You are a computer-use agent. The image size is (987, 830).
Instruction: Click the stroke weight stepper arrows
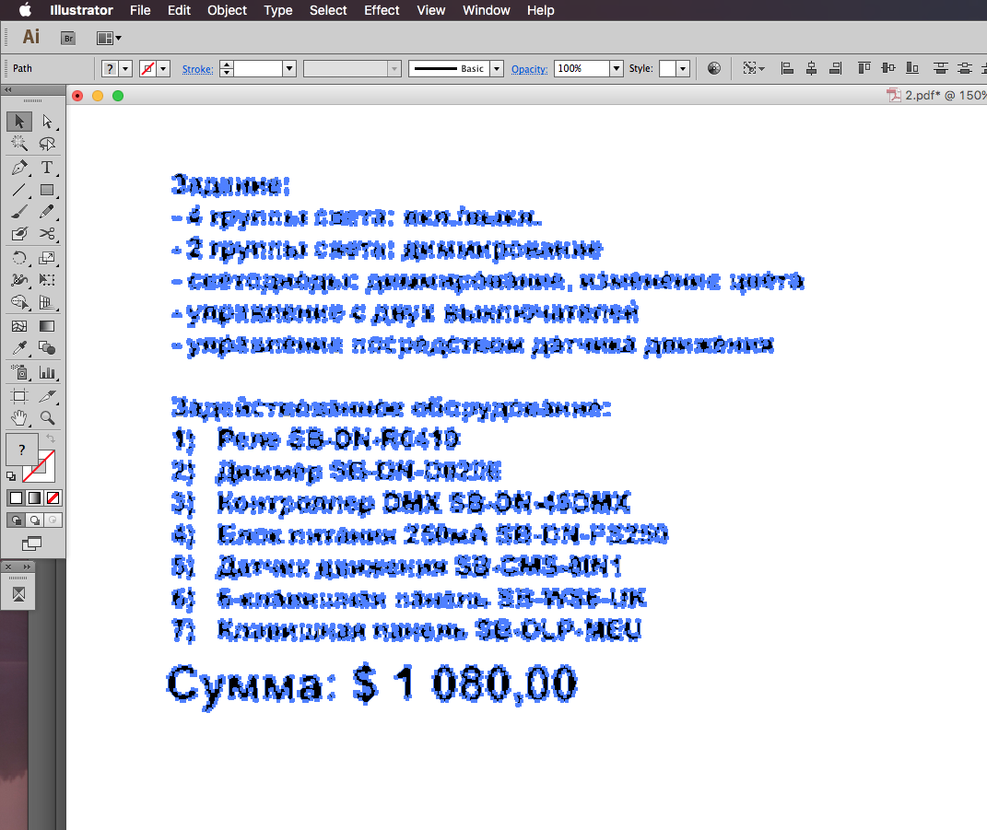coord(227,68)
